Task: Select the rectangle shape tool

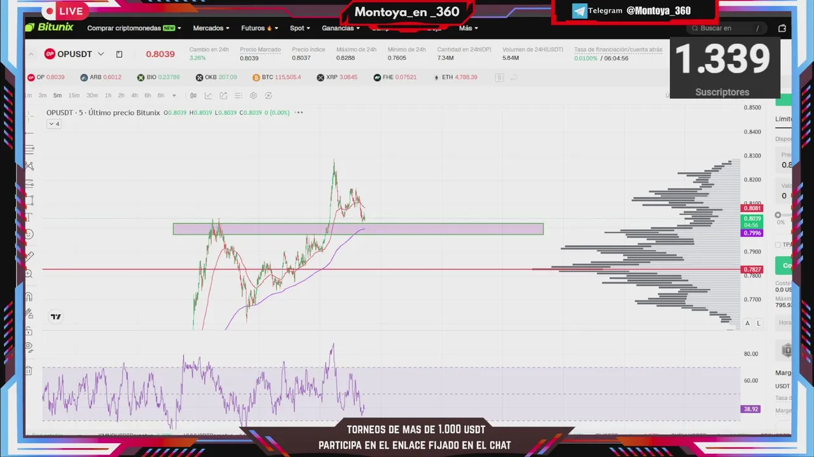Action: click(29, 201)
